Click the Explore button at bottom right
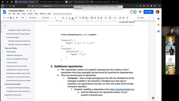Image resolution: width=179 pixels, height=101 pixels. pos(153,98)
